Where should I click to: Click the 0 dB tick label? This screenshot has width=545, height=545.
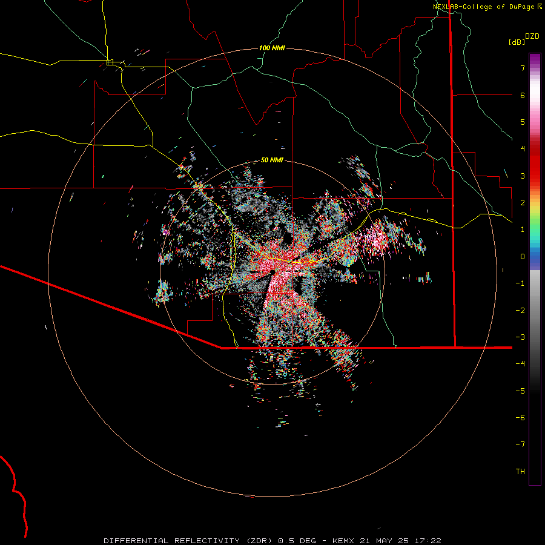tap(523, 256)
